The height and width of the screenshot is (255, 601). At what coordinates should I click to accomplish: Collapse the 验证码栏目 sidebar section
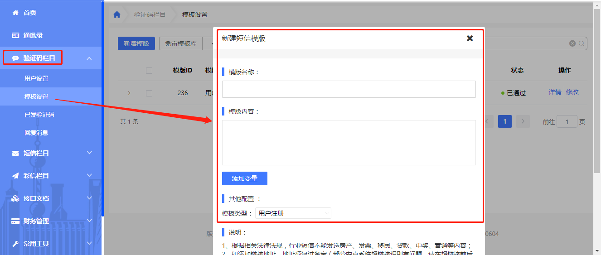(89, 58)
